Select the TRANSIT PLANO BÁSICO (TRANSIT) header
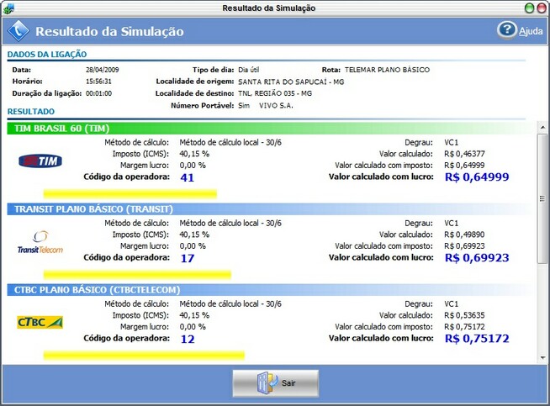Image resolution: width=550 pixels, height=406 pixels. pos(272,209)
